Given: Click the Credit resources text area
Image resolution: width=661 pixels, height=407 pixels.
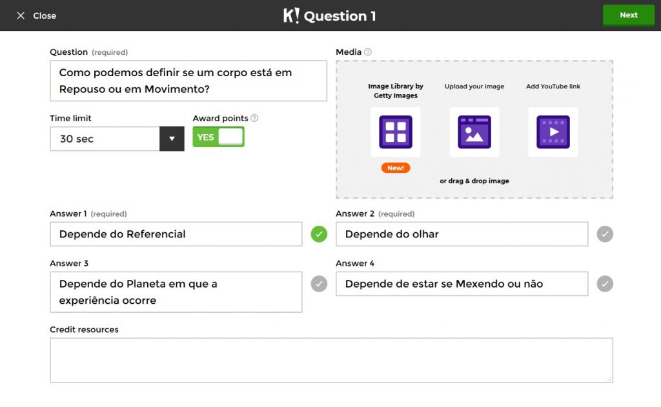Looking at the screenshot, I should (331, 360).
